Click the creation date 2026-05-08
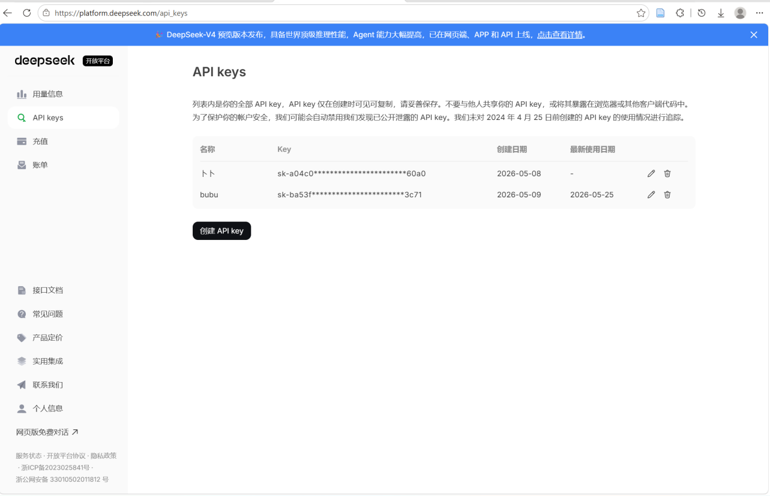 [519, 173]
